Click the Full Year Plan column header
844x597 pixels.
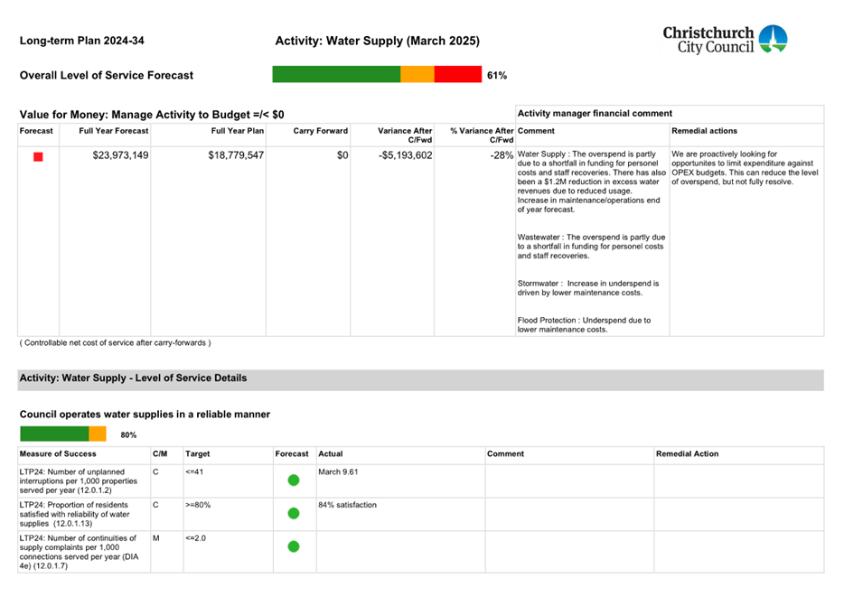click(238, 131)
